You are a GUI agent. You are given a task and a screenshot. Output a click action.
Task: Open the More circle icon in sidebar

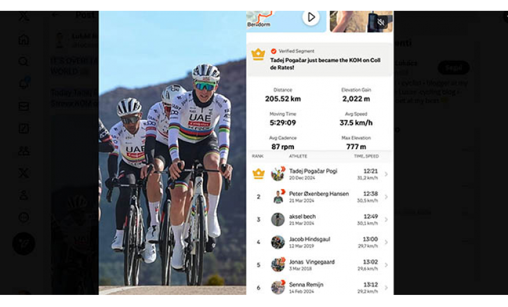[23, 218]
